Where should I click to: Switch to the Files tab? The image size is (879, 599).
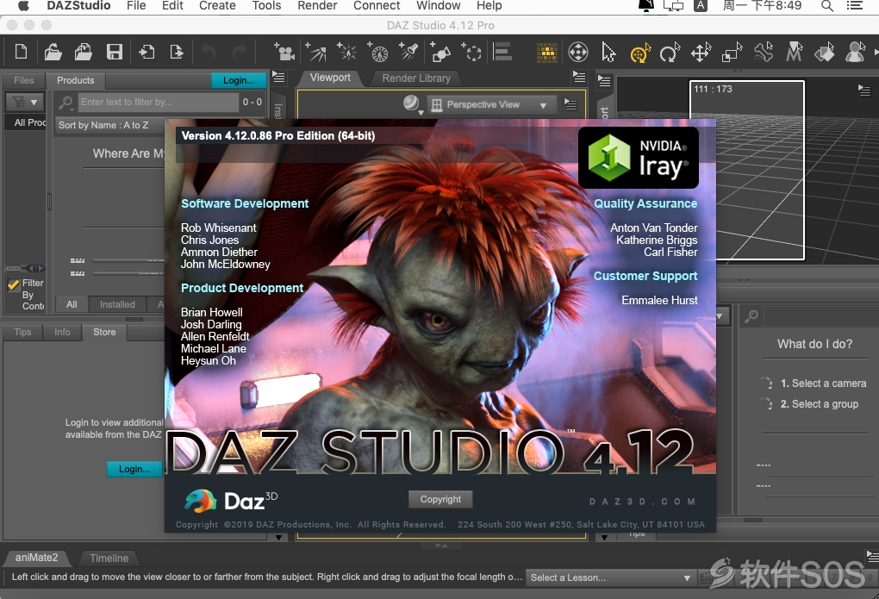coord(23,80)
